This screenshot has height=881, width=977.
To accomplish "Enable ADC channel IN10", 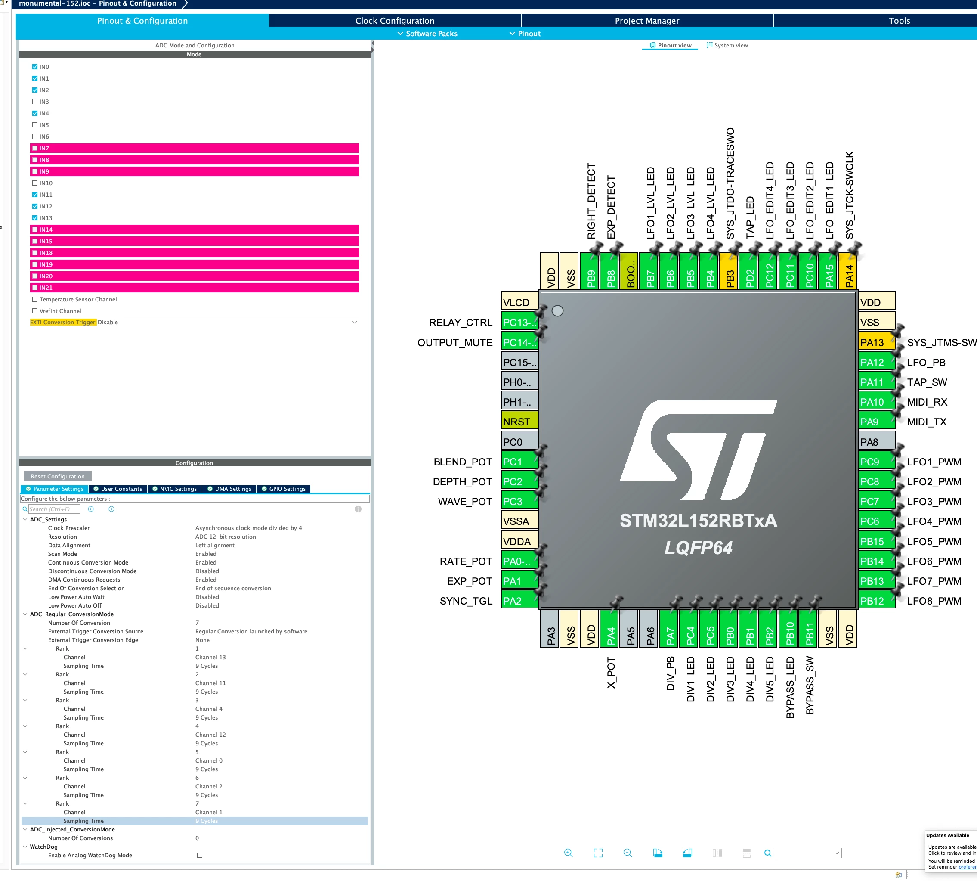I will pos(35,183).
